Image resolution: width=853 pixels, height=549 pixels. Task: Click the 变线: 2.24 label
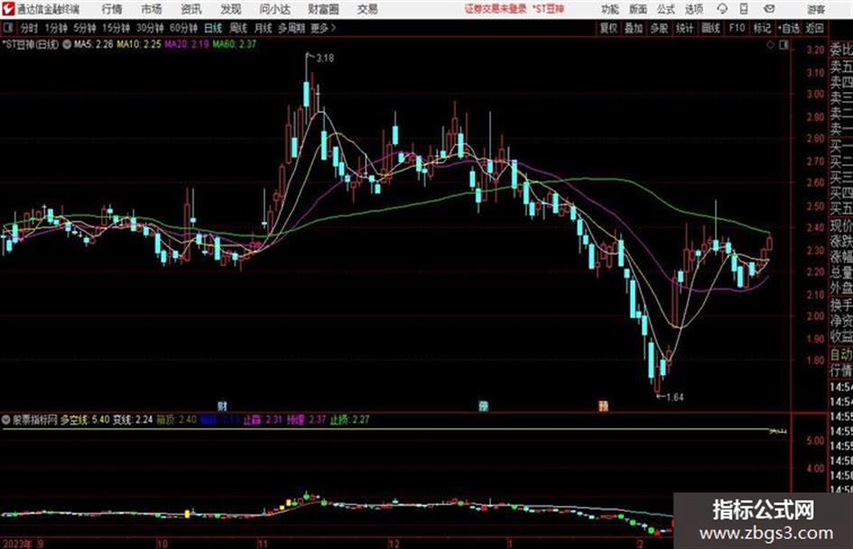point(133,420)
